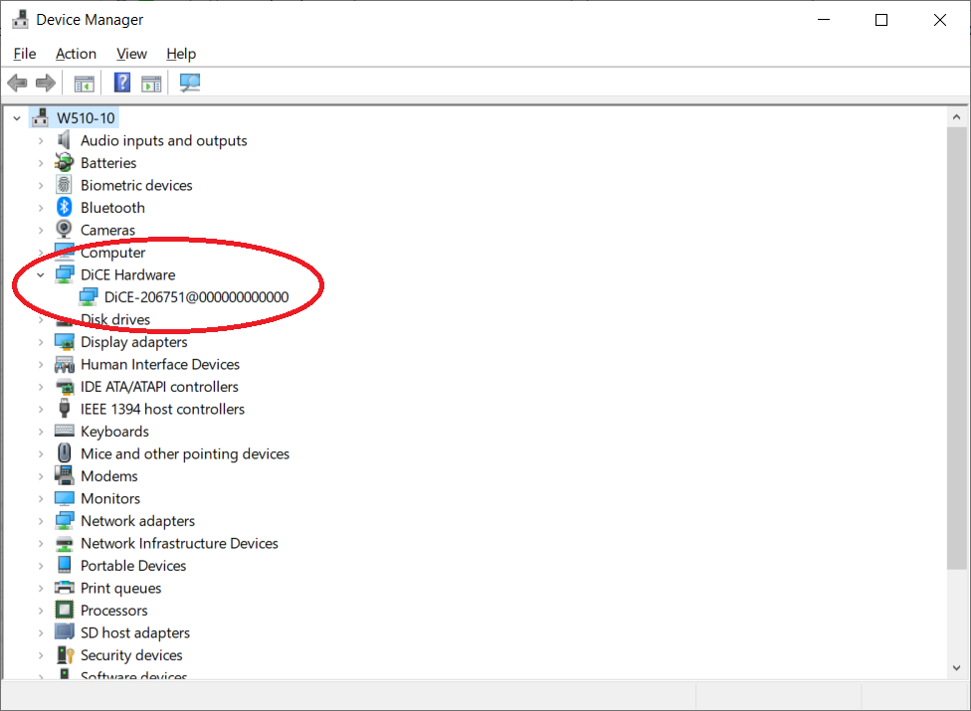
Task: Expand the Network adapters category
Action: click(41, 521)
